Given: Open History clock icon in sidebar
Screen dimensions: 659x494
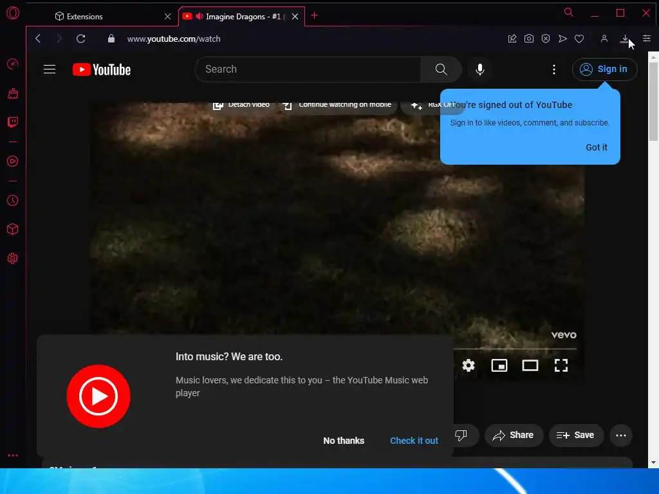Looking at the screenshot, I should 13,201.
